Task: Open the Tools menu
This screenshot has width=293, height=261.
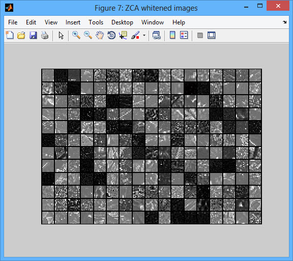Action: pos(96,22)
